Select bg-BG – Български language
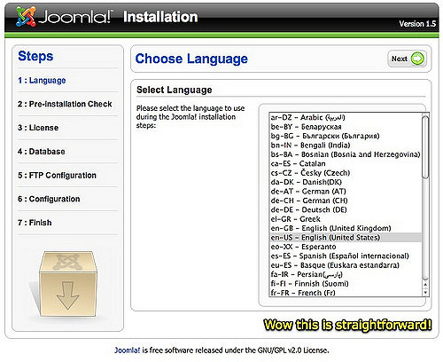The image size is (443, 362). click(x=346, y=136)
